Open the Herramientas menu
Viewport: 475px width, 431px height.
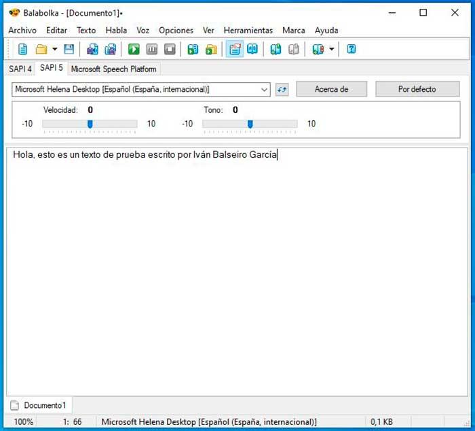coord(248,31)
